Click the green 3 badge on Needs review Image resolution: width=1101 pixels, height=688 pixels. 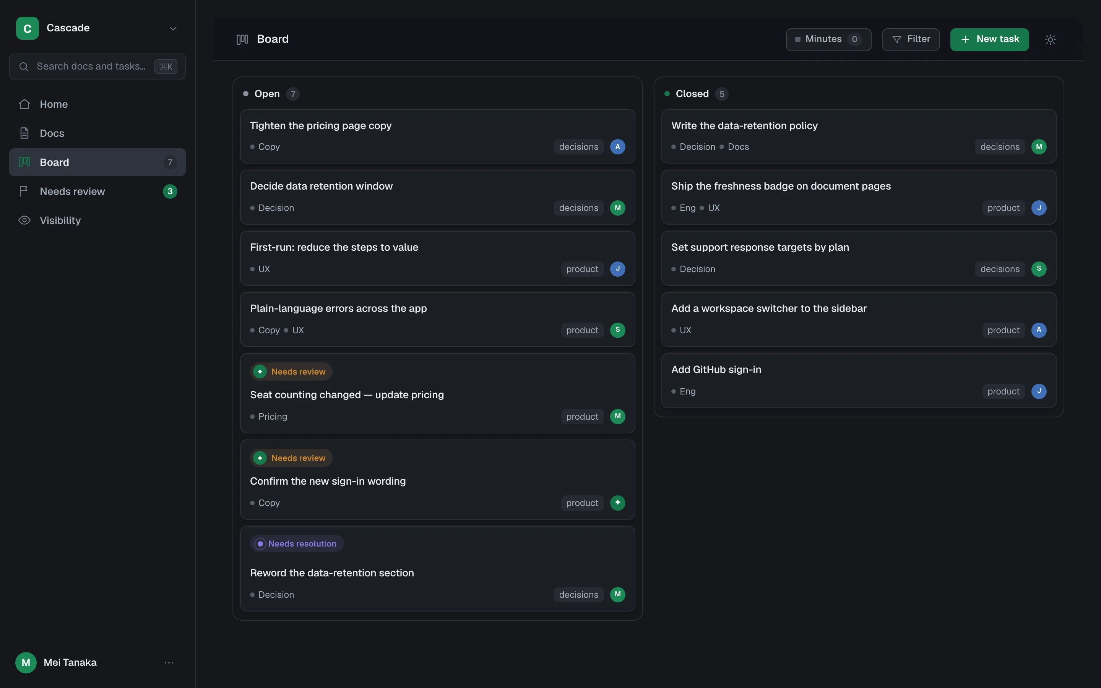point(170,191)
